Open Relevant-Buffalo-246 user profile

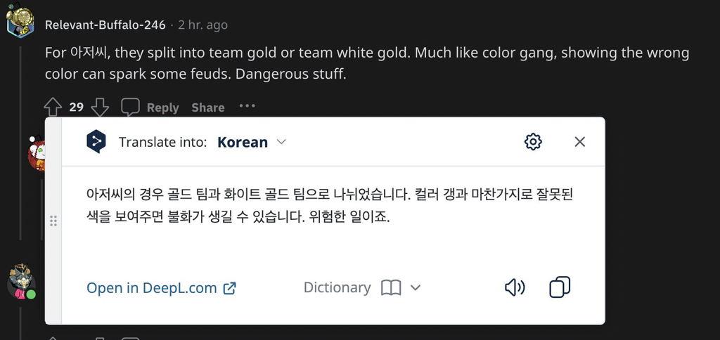click(x=105, y=25)
